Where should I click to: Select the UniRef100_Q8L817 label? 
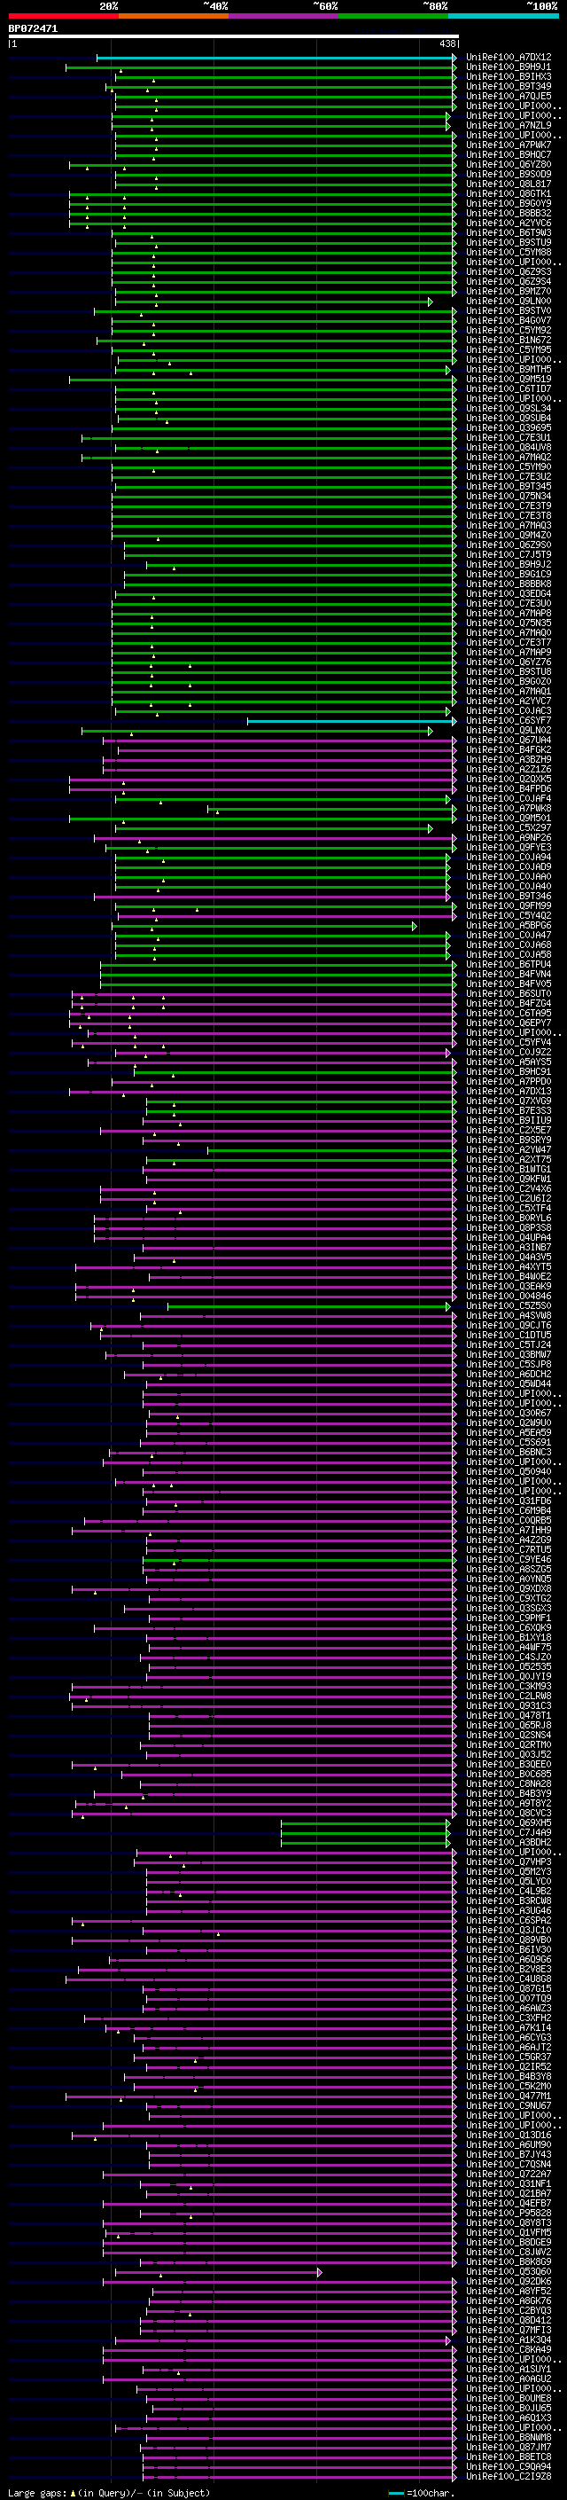(x=508, y=184)
